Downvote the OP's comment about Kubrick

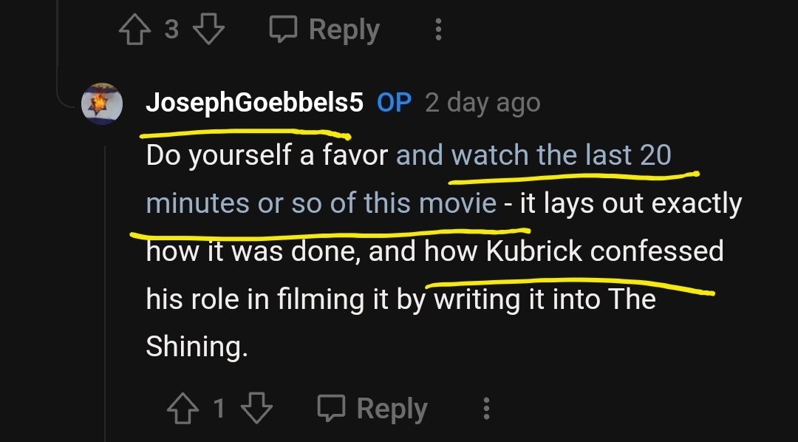(256, 408)
